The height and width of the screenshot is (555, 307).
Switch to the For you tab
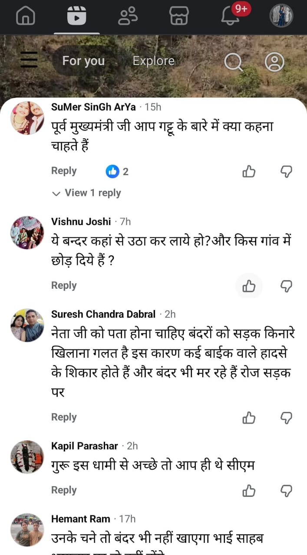point(83,61)
